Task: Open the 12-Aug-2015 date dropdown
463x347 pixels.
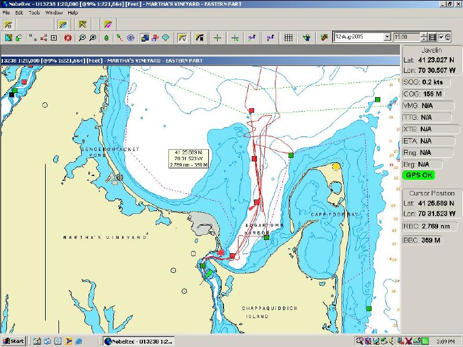Action: pyautogui.click(x=388, y=36)
